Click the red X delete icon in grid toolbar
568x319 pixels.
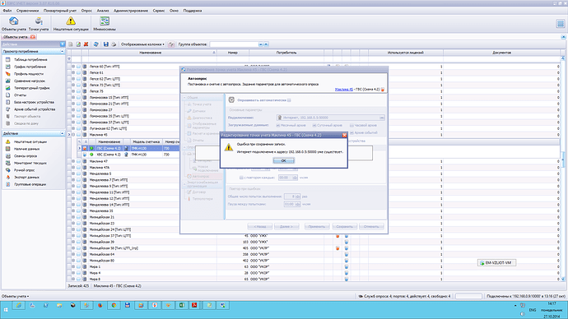(86, 44)
